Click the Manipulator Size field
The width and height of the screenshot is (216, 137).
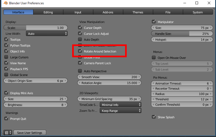coord(182,28)
